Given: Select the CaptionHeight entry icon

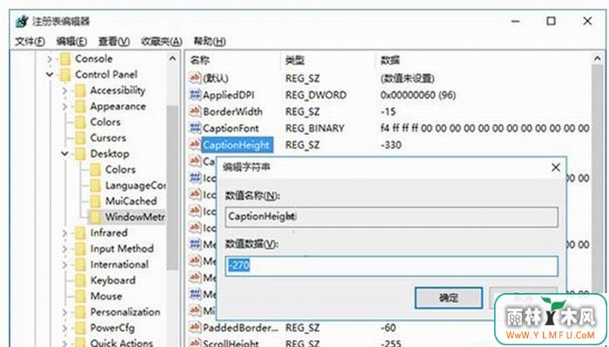Looking at the screenshot, I should 195,144.
